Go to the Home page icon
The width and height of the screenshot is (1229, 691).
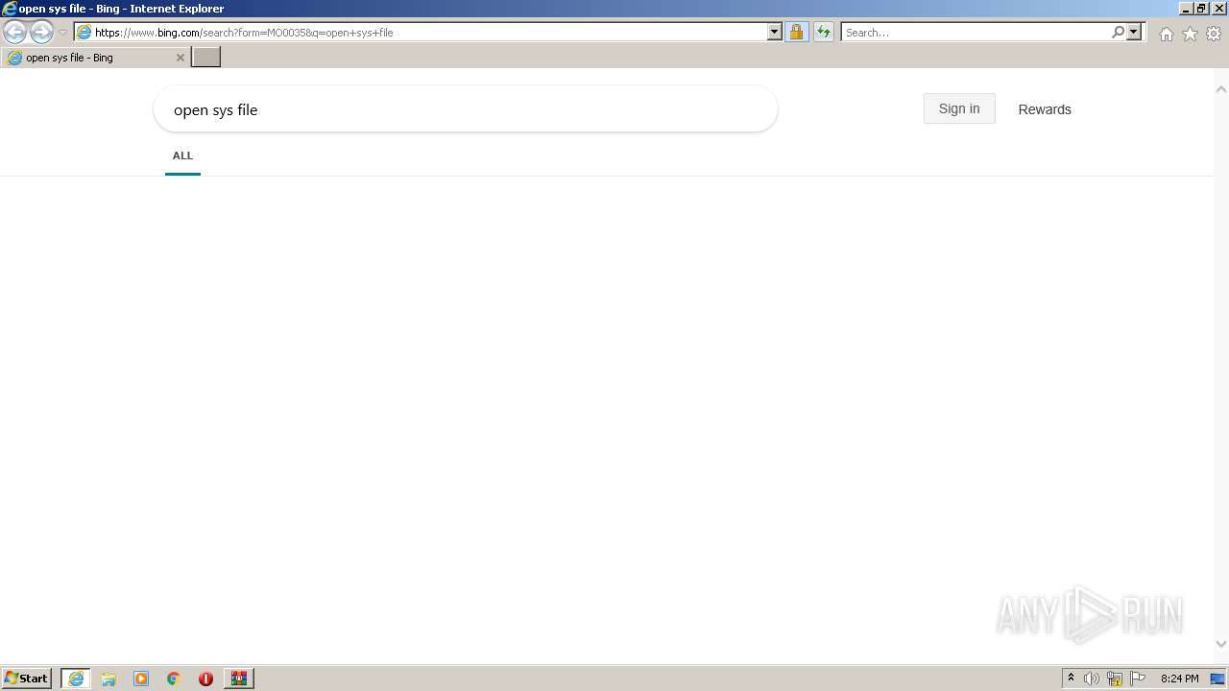(x=1166, y=34)
